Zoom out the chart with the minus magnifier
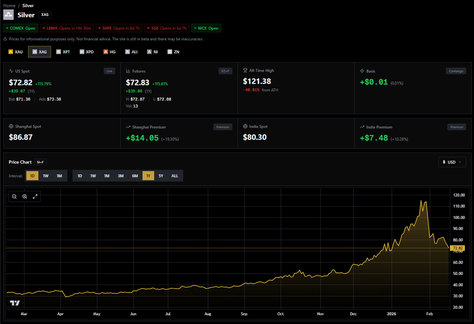Image resolution: width=474 pixels, height=324 pixels. click(14, 196)
